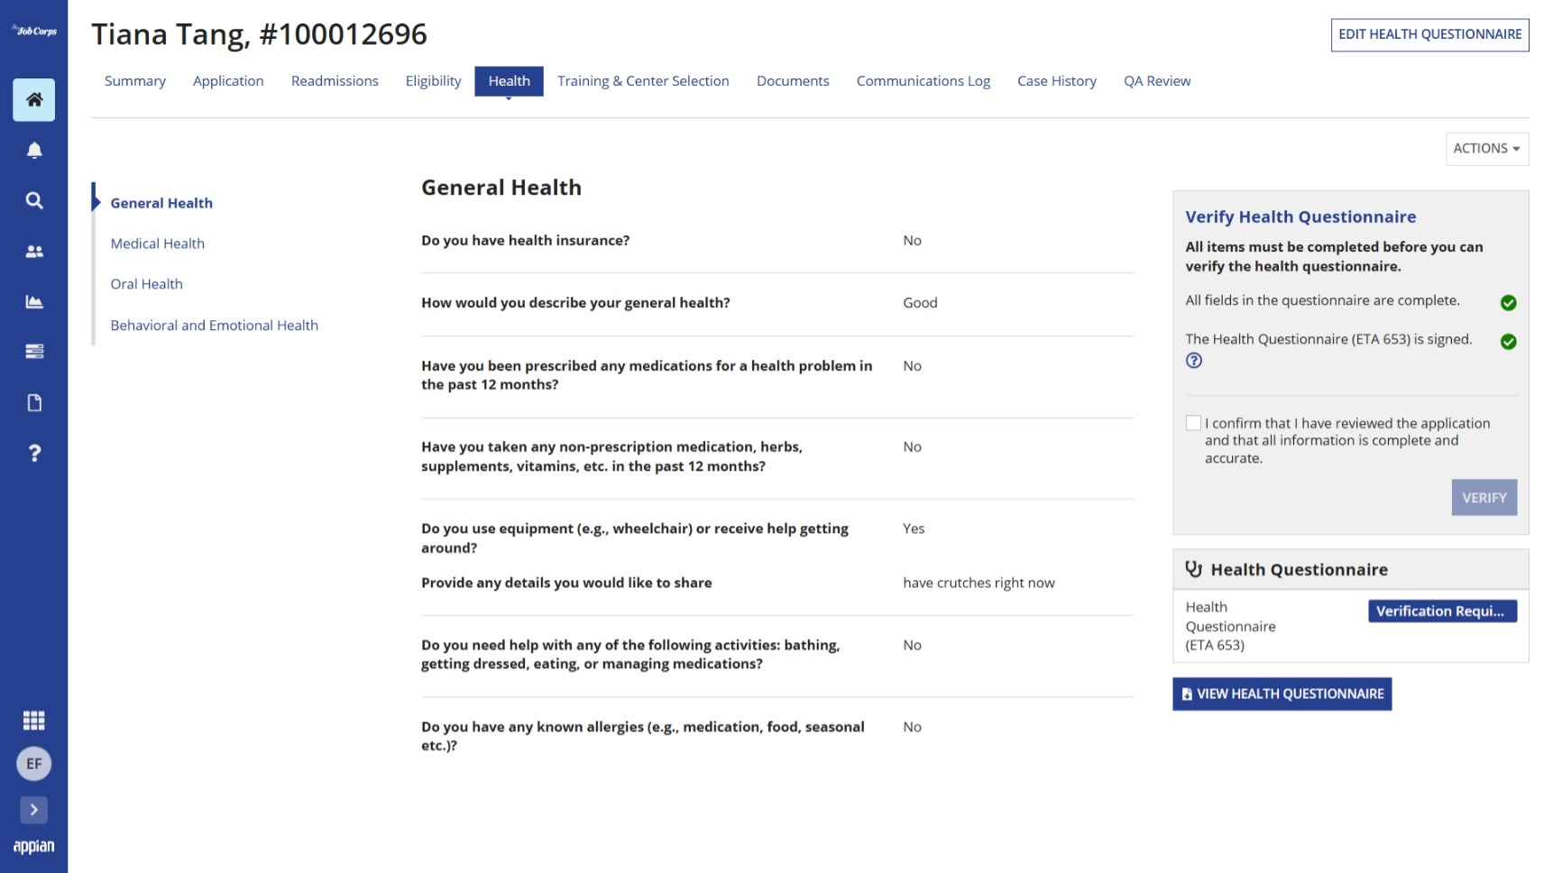Open the people group icon
The height and width of the screenshot is (873, 1553).
point(33,251)
